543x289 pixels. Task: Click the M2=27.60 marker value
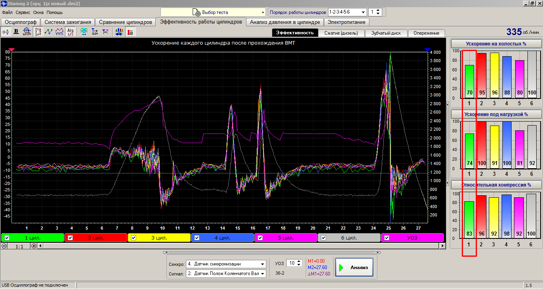[x=317, y=267]
